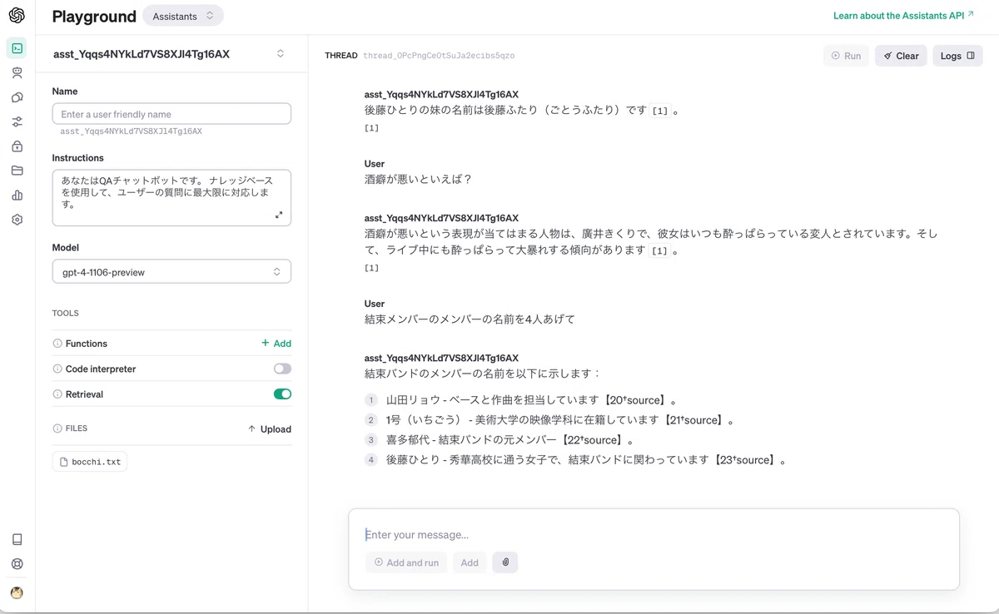Image resolution: width=999 pixels, height=614 pixels.
Task: Click the OpenAI logo icon
Action: pyautogui.click(x=17, y=16)
